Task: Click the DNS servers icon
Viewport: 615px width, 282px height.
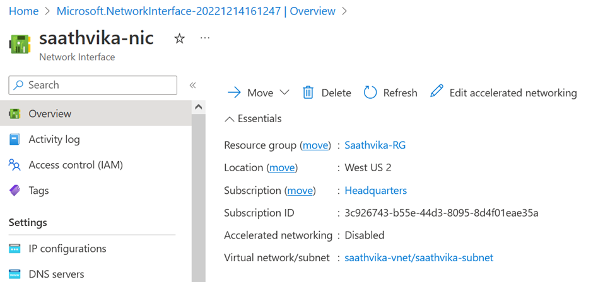Action: point(15,274)
